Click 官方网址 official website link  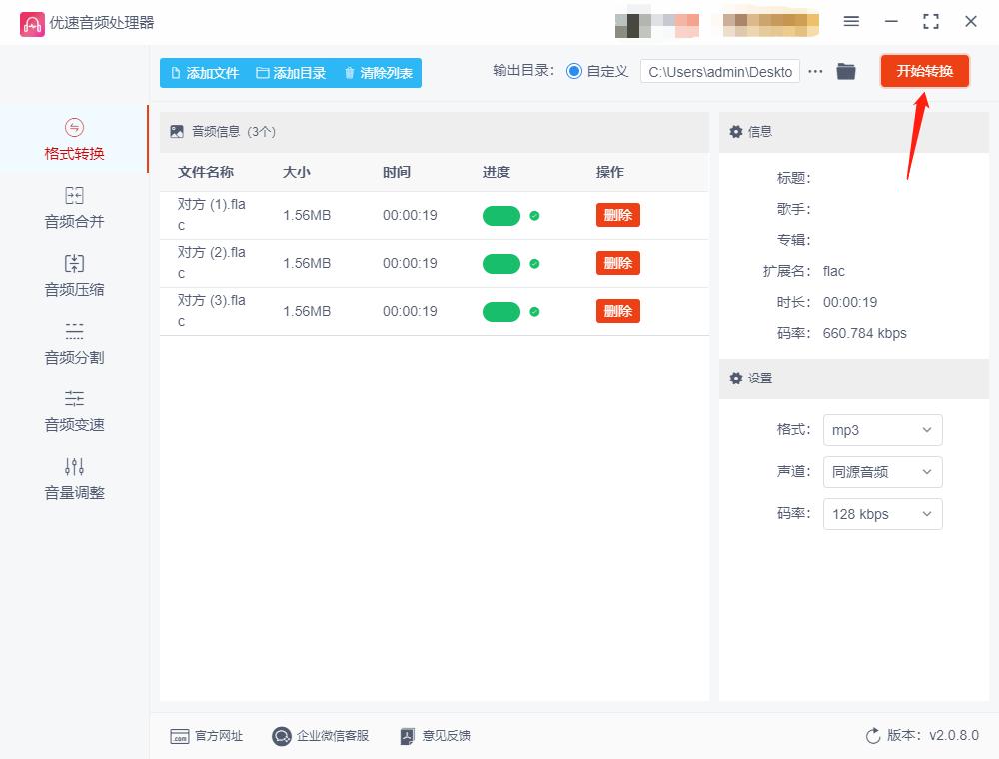pos(207,736)
